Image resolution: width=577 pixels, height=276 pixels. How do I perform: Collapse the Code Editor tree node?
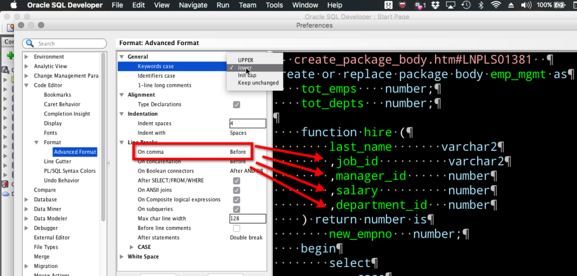(26, 86)
